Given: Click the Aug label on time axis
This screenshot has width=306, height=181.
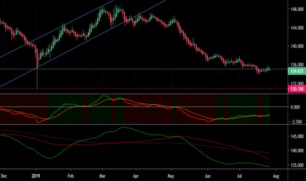Looking at the screenshot, I should pos(276,176).
